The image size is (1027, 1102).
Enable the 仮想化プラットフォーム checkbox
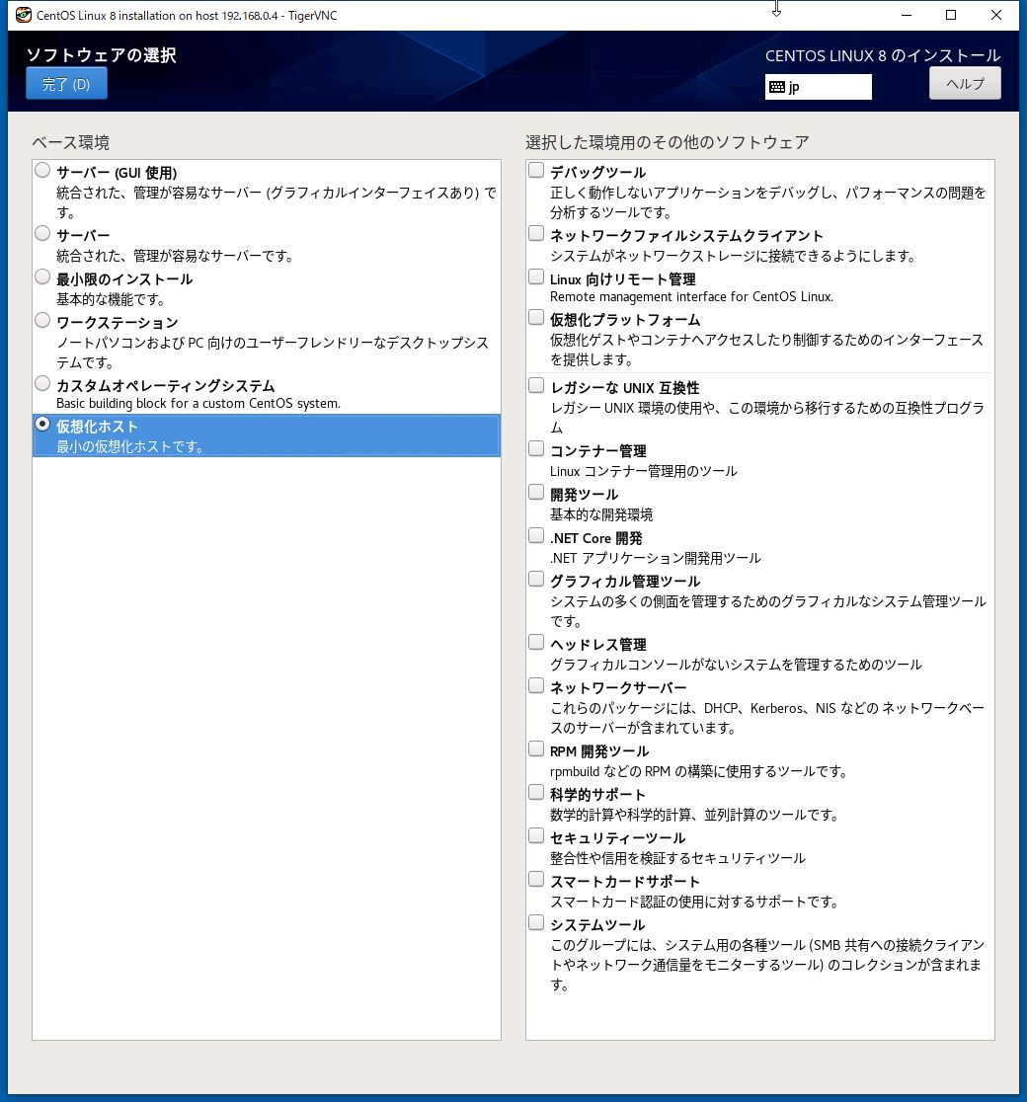tap(536, 318)
